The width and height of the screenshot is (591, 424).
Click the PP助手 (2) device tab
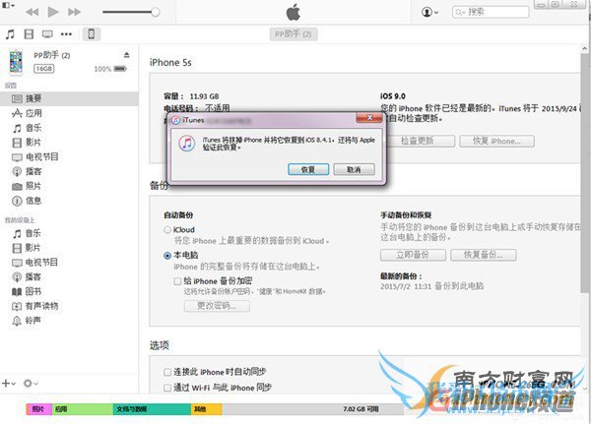point(294,34)
